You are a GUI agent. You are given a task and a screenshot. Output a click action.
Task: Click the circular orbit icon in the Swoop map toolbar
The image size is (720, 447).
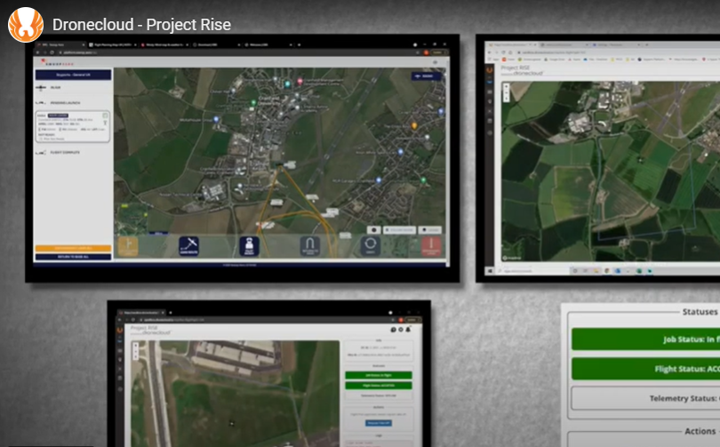370,246
